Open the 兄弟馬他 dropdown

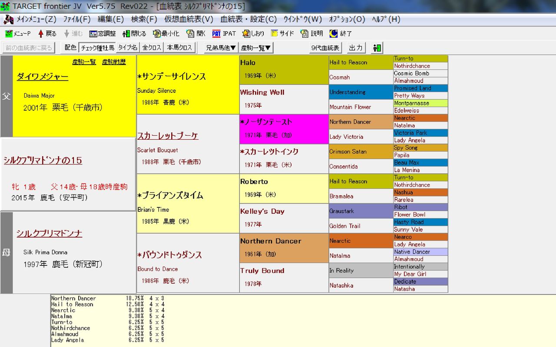(x=221, y=48)
